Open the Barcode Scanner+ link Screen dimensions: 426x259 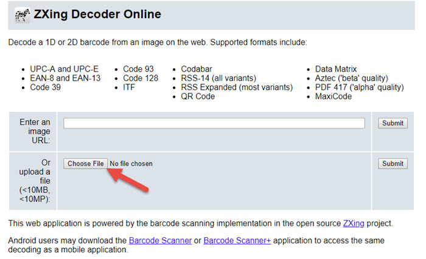tap(237, 240)
